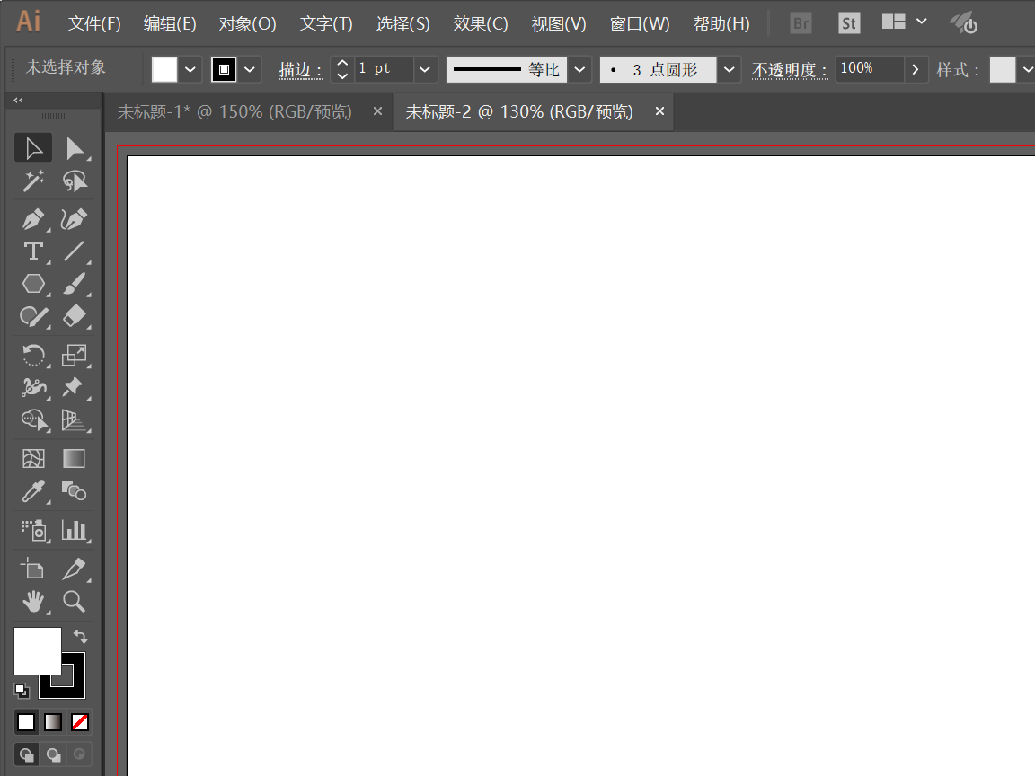This screenshot has height=776, width=1035.
Task: Set paint mode to Color
Action: coord(26,722)
